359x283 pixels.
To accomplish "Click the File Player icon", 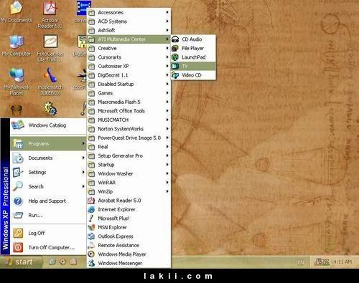I will (175, 48).
